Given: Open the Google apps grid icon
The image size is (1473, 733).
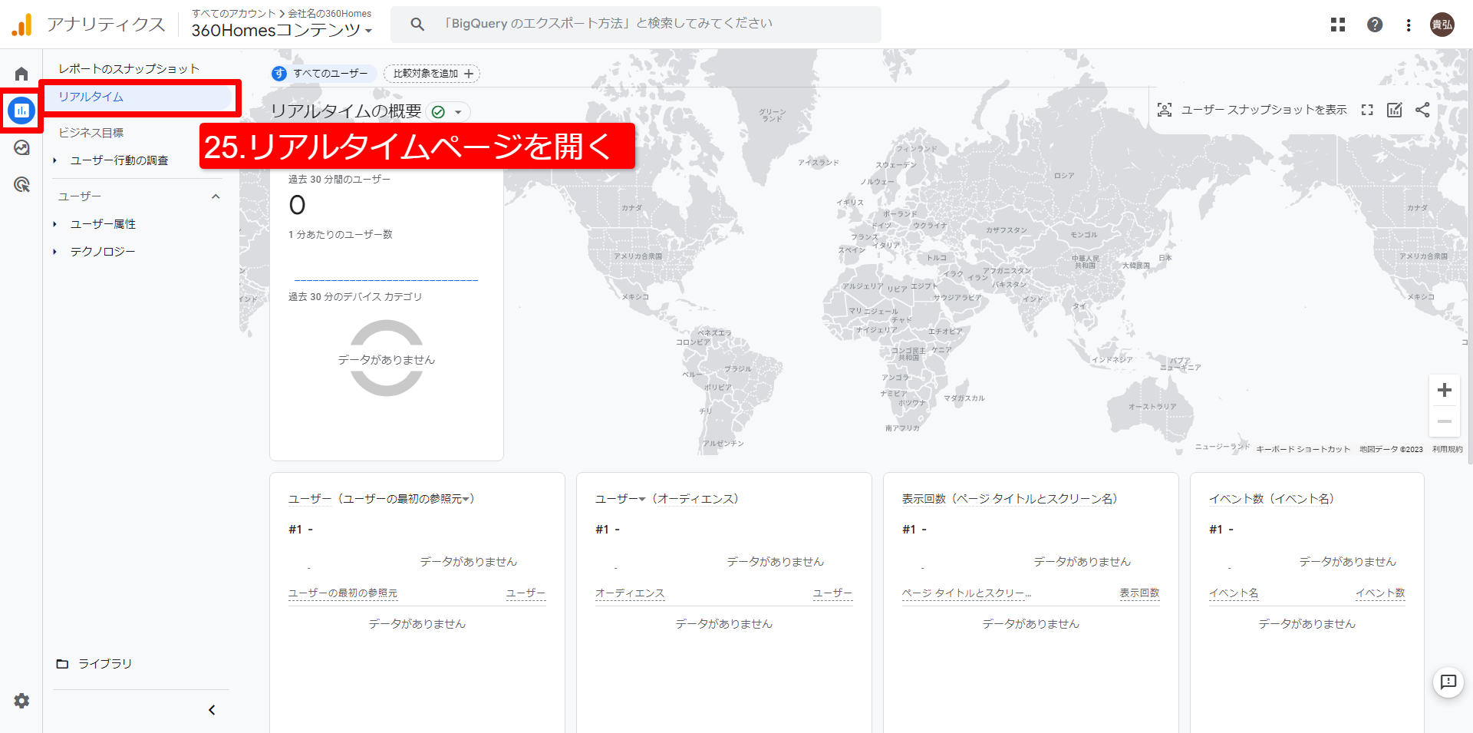Looking at the screenshot, I should pyautogui.click(x=1338, y=25).
